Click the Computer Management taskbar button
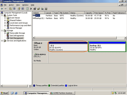 36,93
